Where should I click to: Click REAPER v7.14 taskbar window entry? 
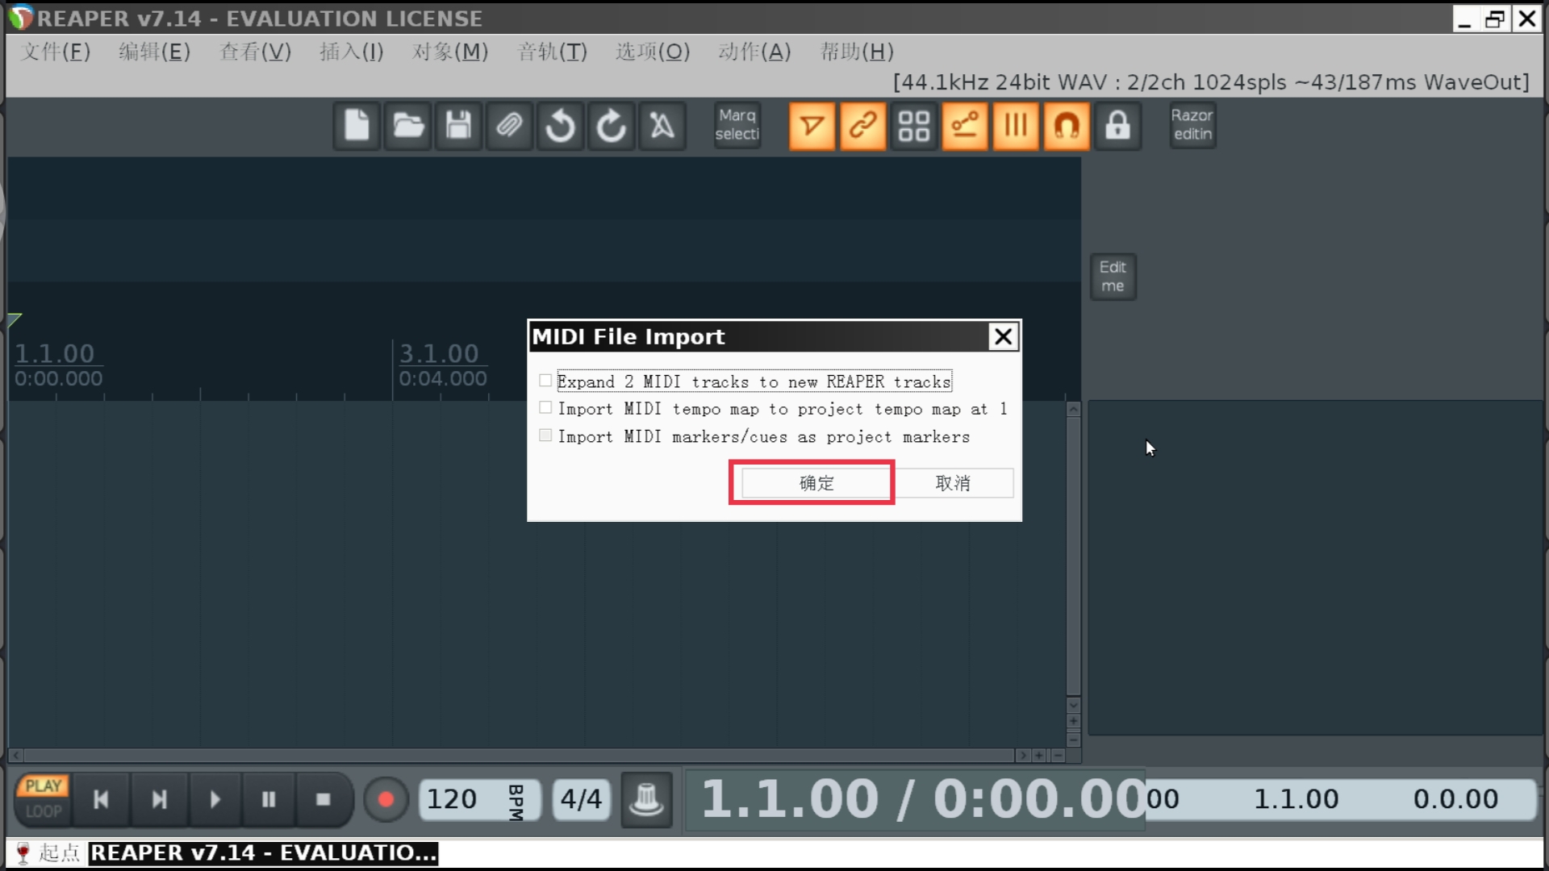click(263, 852)
